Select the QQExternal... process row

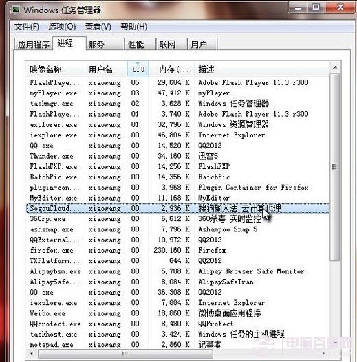pyautogui.click(x=177, y=240)
